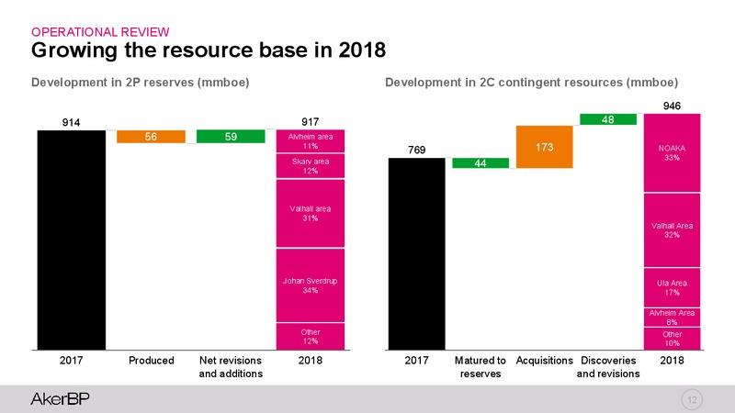The image size is (735, 413).
Task: Click the 'Alvheim Area 8%' segment
Action: pyautogui.click(x=672, y=318)
